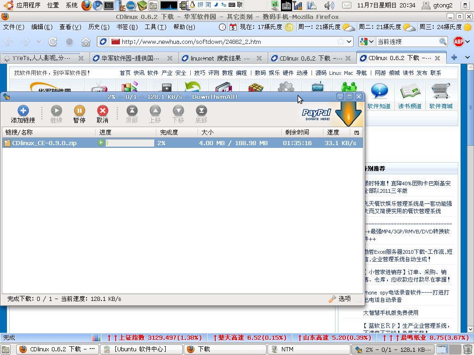Open new tab with plus button
Viewport: 474px width, 355px height.
click(x=454, y=57)
